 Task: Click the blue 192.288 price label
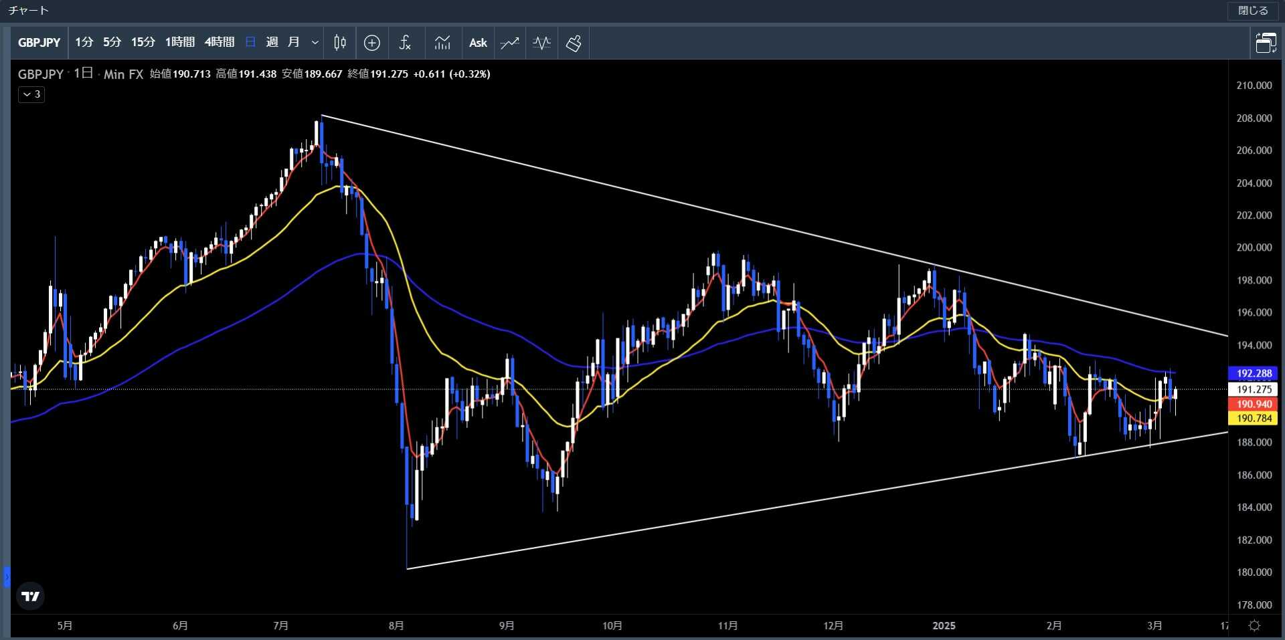[x=1254, y=373]
